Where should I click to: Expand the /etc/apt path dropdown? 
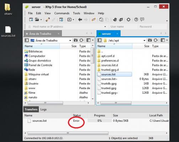pyautogui.click(x=144, y=40)
